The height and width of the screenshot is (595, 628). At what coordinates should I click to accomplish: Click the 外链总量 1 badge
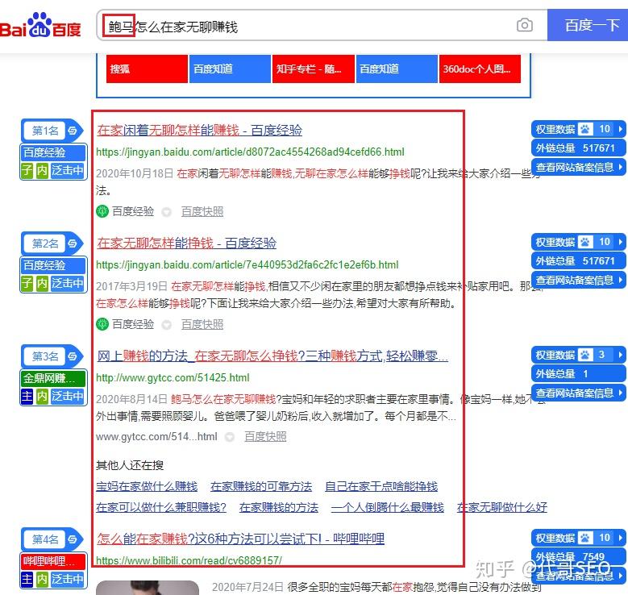pos(578,373)
